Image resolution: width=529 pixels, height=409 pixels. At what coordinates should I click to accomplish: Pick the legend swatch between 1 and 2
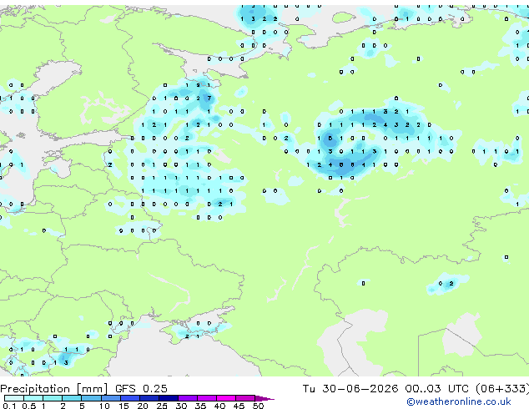(x=53, y=398)
